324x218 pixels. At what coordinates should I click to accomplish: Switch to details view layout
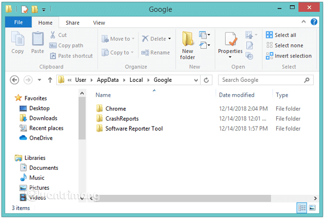[x=302, y=207]
